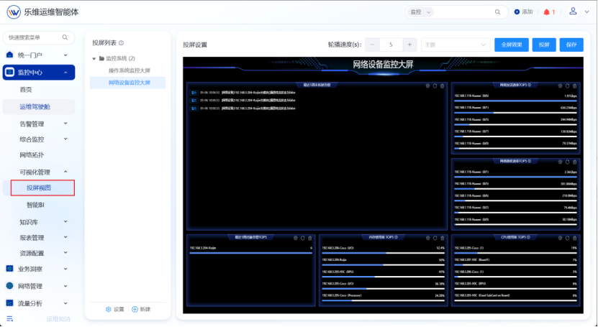The width and height of the screenshot is (598, 327).
Task: Open the 主题 theme dropdown
Action: coord(456,45)
